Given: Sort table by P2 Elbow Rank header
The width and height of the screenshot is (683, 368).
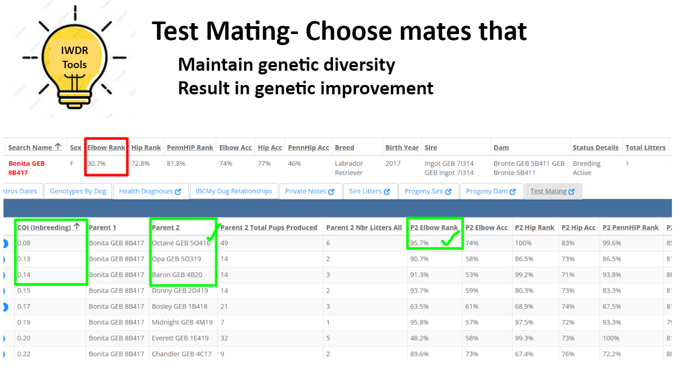Looking at the screenshot, I should [x=433, y=228].
